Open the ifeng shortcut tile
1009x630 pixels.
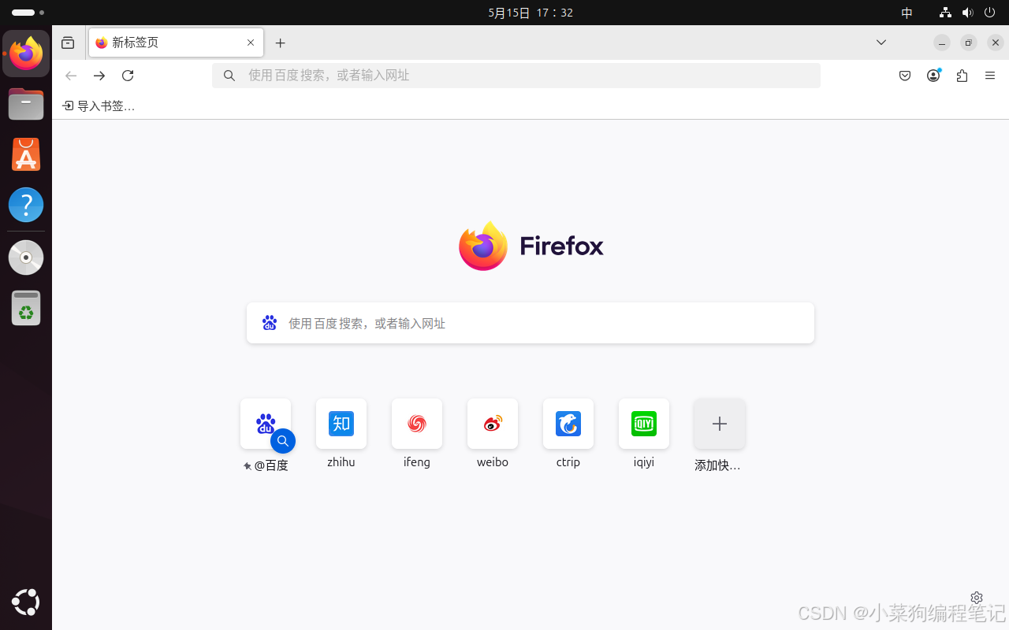pos(417,424)
